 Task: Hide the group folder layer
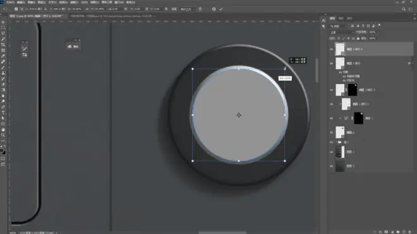[331, 142]
